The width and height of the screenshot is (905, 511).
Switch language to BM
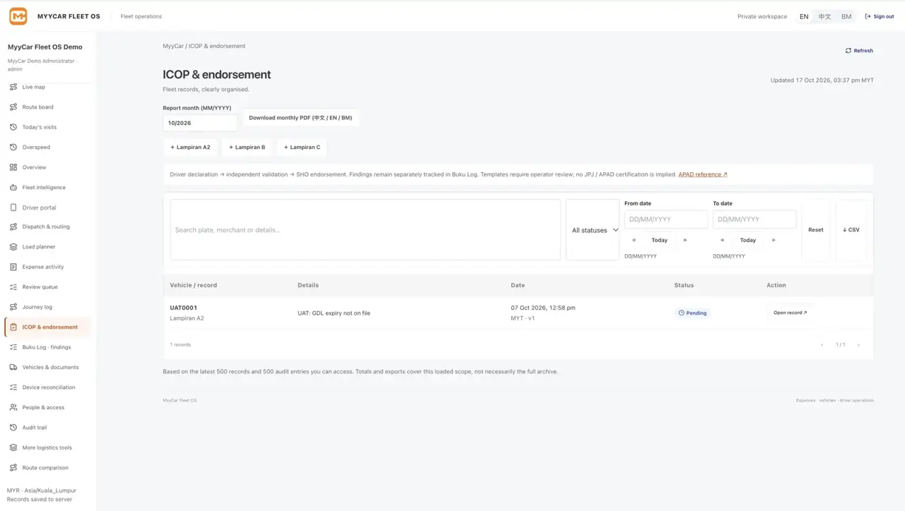(846, 16)
